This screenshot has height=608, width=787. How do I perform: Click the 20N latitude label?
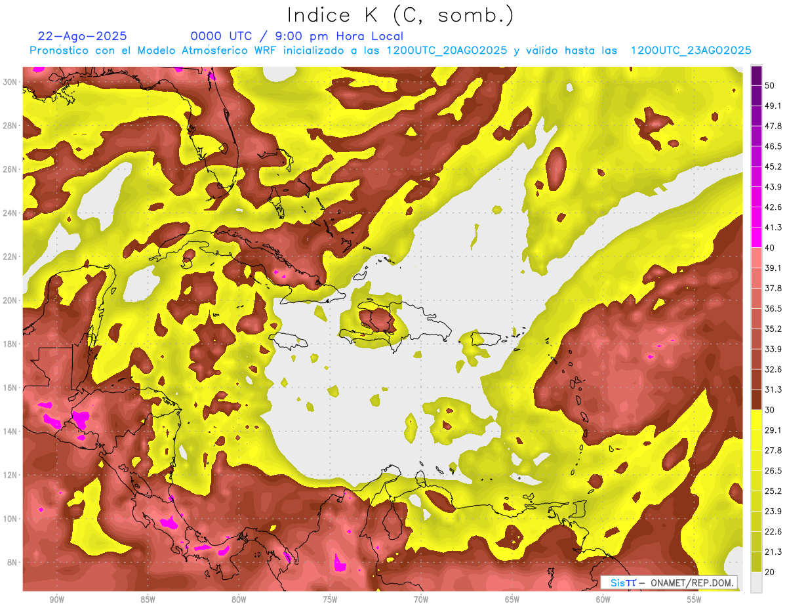coord(10,300)
